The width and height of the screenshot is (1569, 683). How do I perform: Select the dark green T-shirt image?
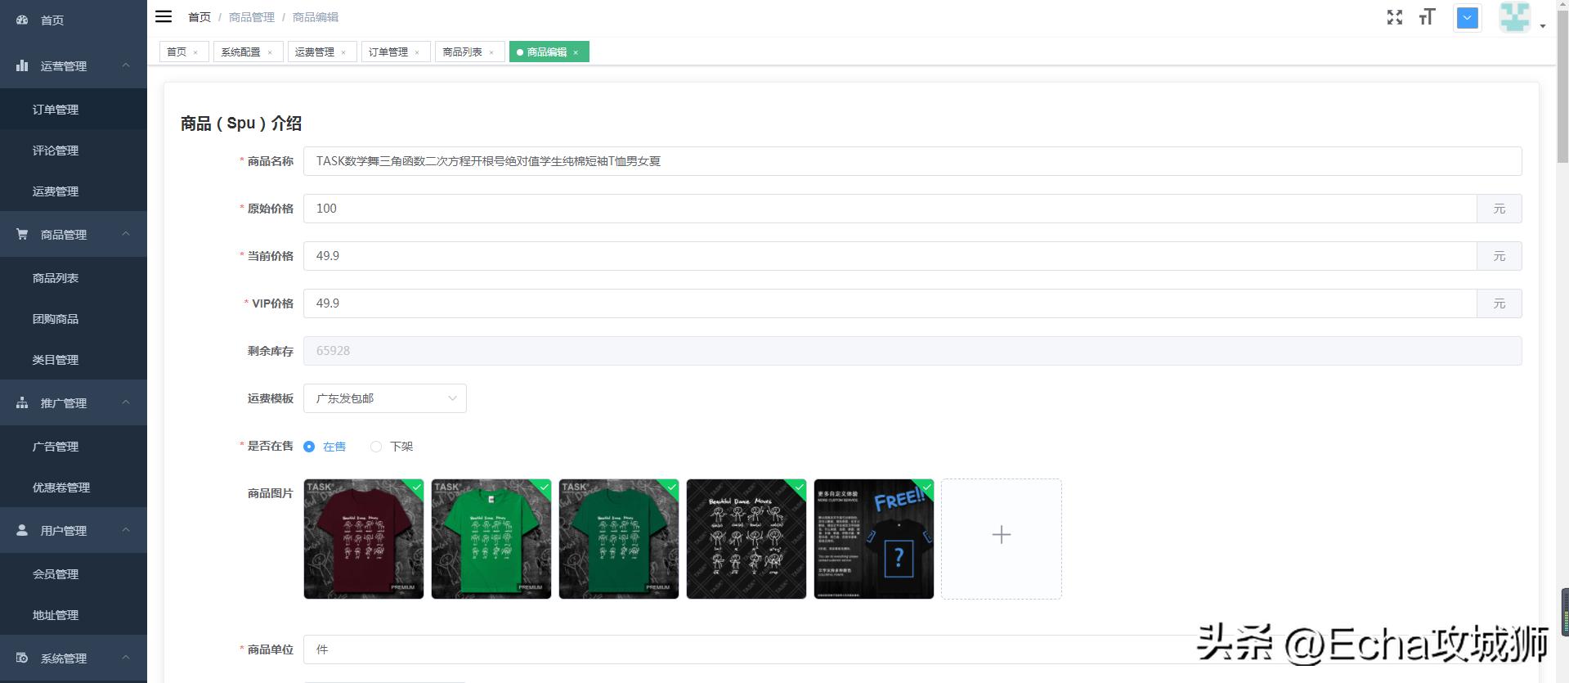[619, 539]
